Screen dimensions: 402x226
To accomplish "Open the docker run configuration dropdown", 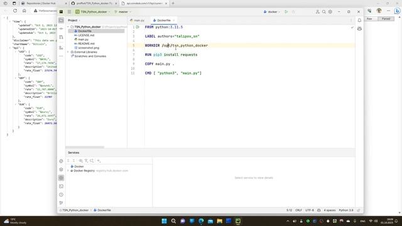I will [272, 12].
